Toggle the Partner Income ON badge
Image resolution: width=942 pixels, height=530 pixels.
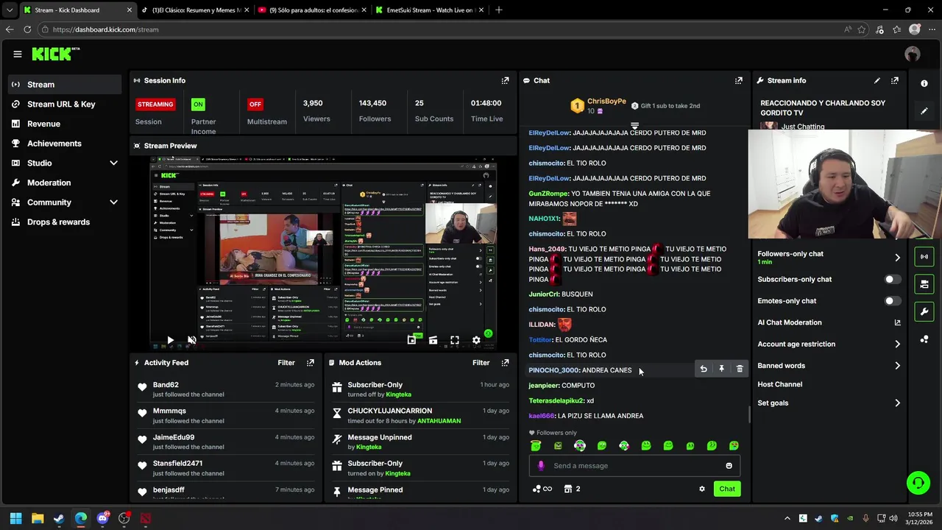coord(198,104)
